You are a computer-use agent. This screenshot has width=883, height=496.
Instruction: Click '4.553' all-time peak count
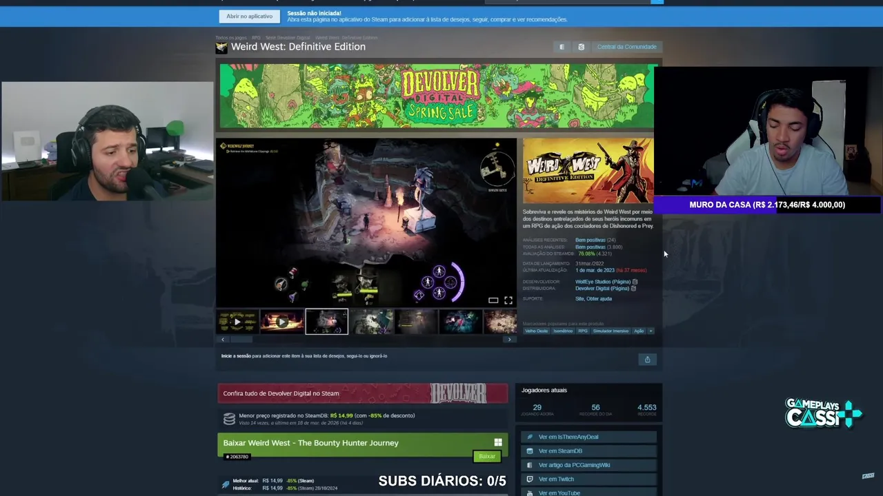(x=647, y=407)
